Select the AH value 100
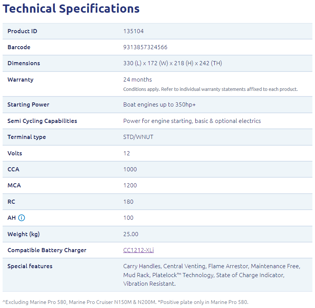Screen dimensions: 315x308 pos(128,218)
